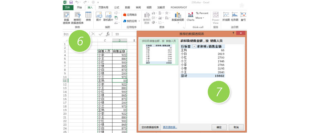Viewport: 310px width, 133px height.
Task: Click the OK (确定) button in dialog
Action: [x=219, y=127]
